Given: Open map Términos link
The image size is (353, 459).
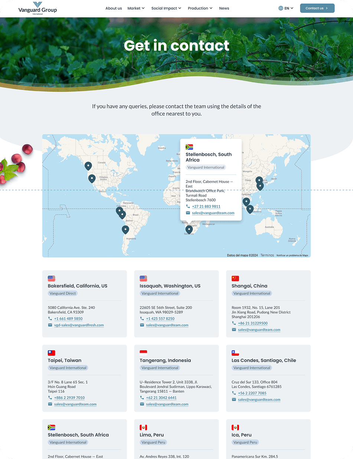Looking at the screenshot, I should [267, 255].
